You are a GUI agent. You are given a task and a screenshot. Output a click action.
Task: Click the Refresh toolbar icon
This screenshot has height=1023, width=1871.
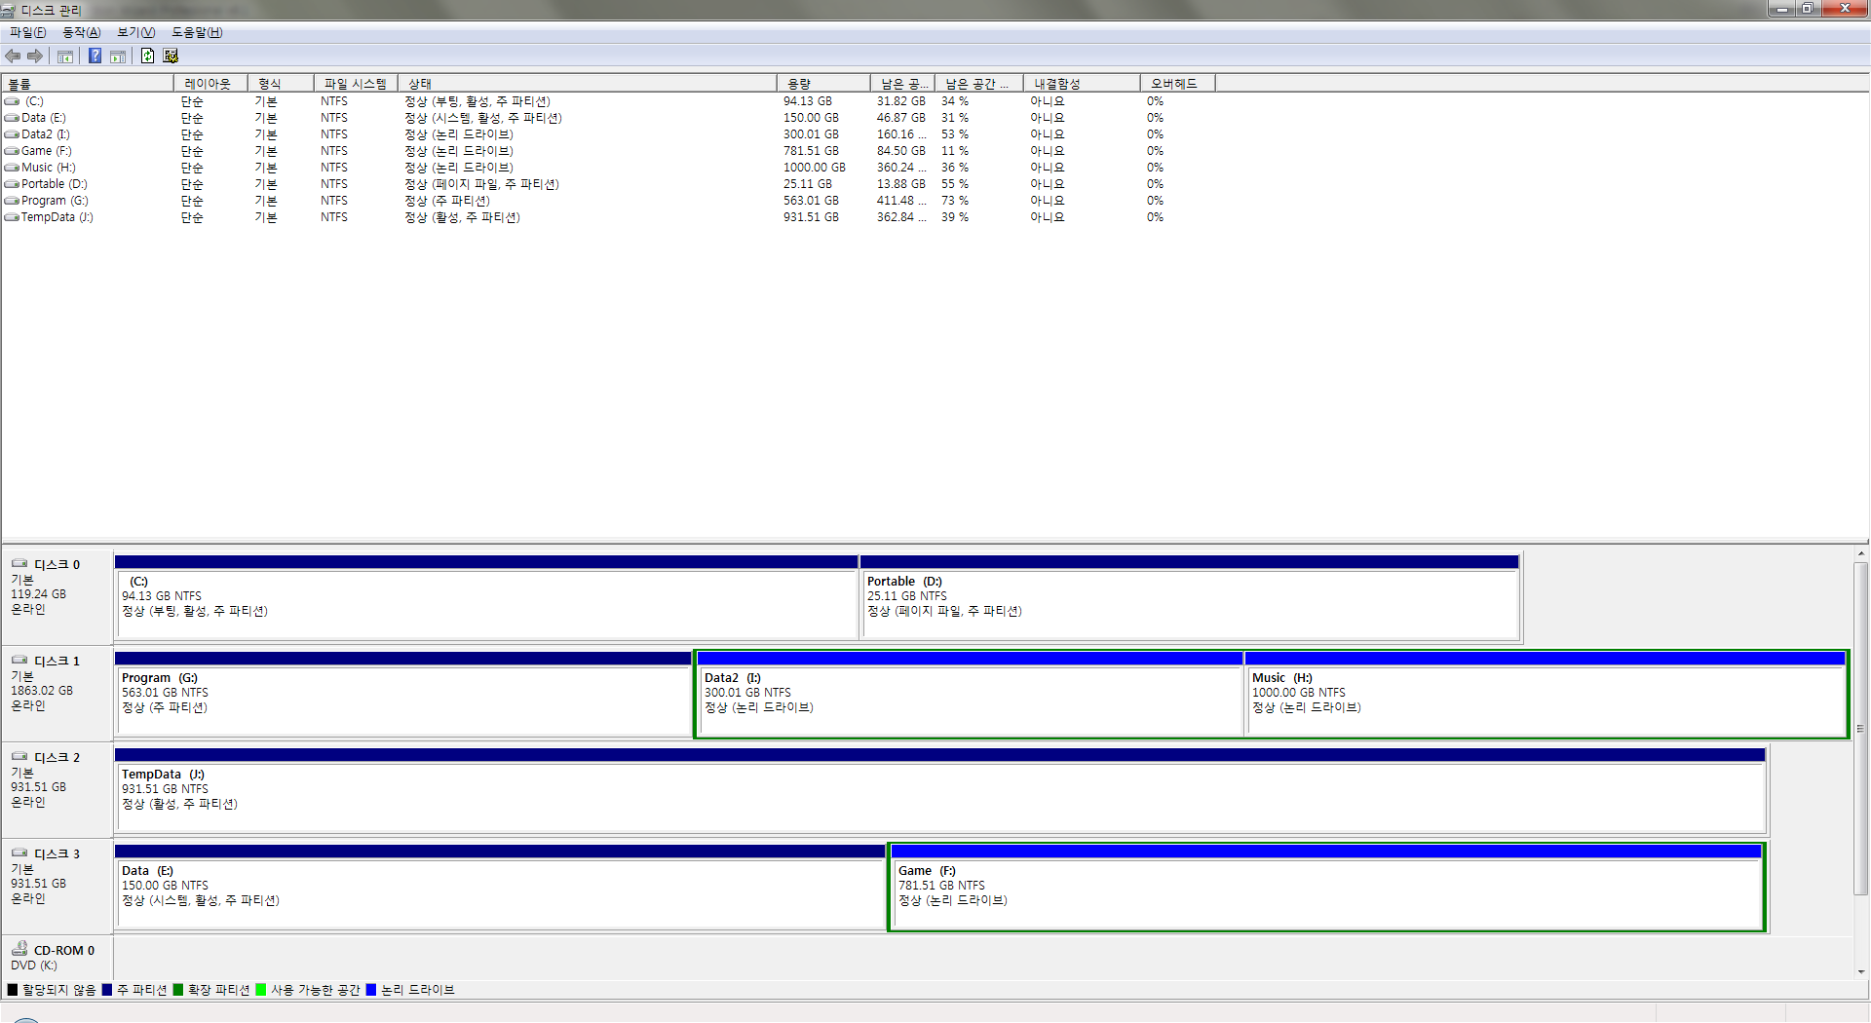coord(147,57)
